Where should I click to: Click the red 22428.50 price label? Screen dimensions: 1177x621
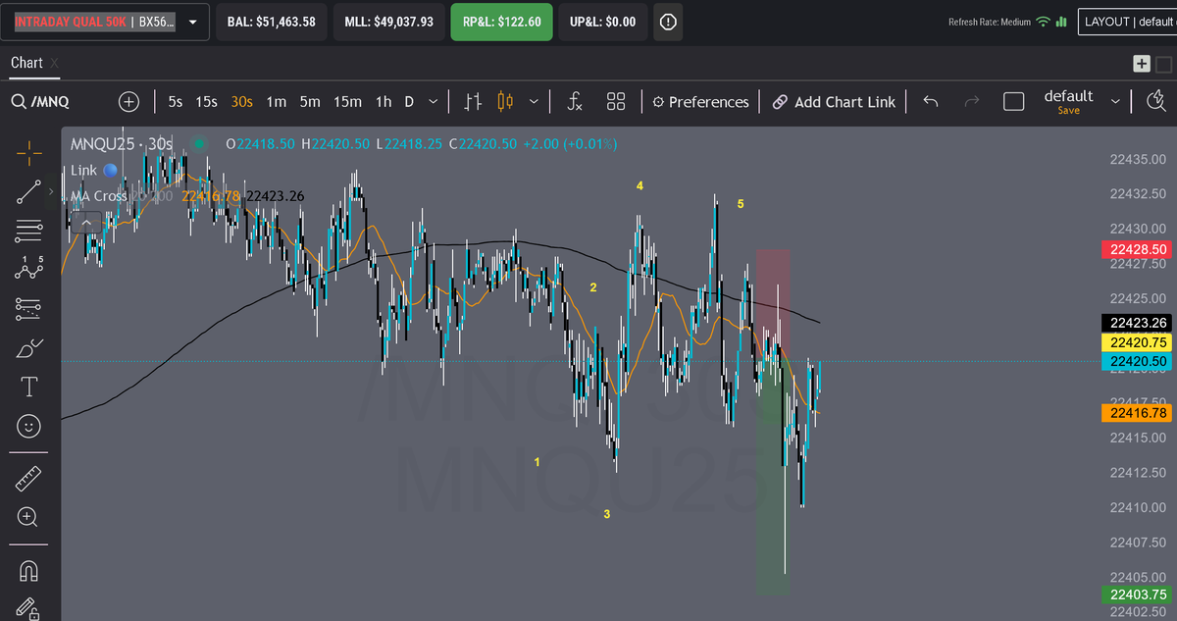[1136, 249]
